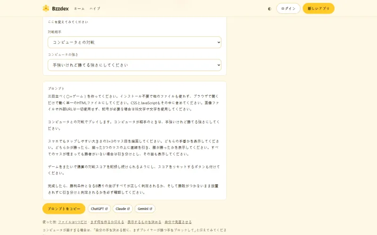The image size is (377, 235).
Task: Open the コンピュータの強さ dropdown
Action: click(134, 65)
